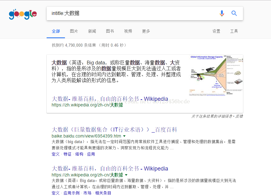Image resolution: width=271 pixels, height=196 pixels.
Task: Open 应用 sitelink under Baidu result
Action: 91,154
